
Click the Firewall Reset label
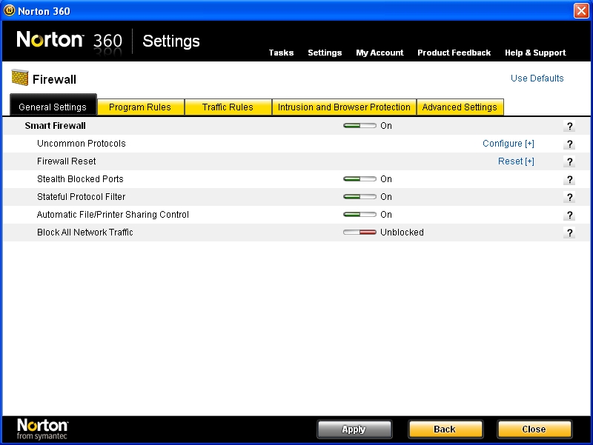(x=66, y=161)
